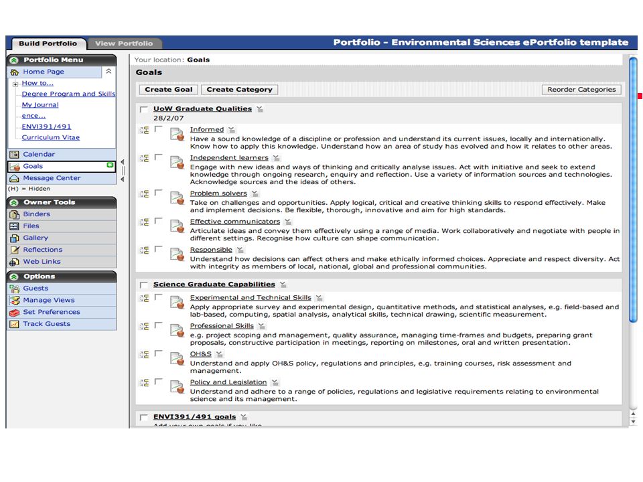Open dropdown arrow next to Science Graduate Capabilities

point(283,285)
